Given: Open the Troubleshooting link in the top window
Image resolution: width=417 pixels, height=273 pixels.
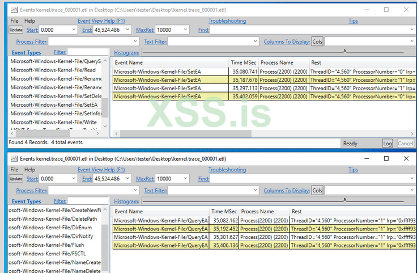Looking at the screenshot, I should coord(227,21).
